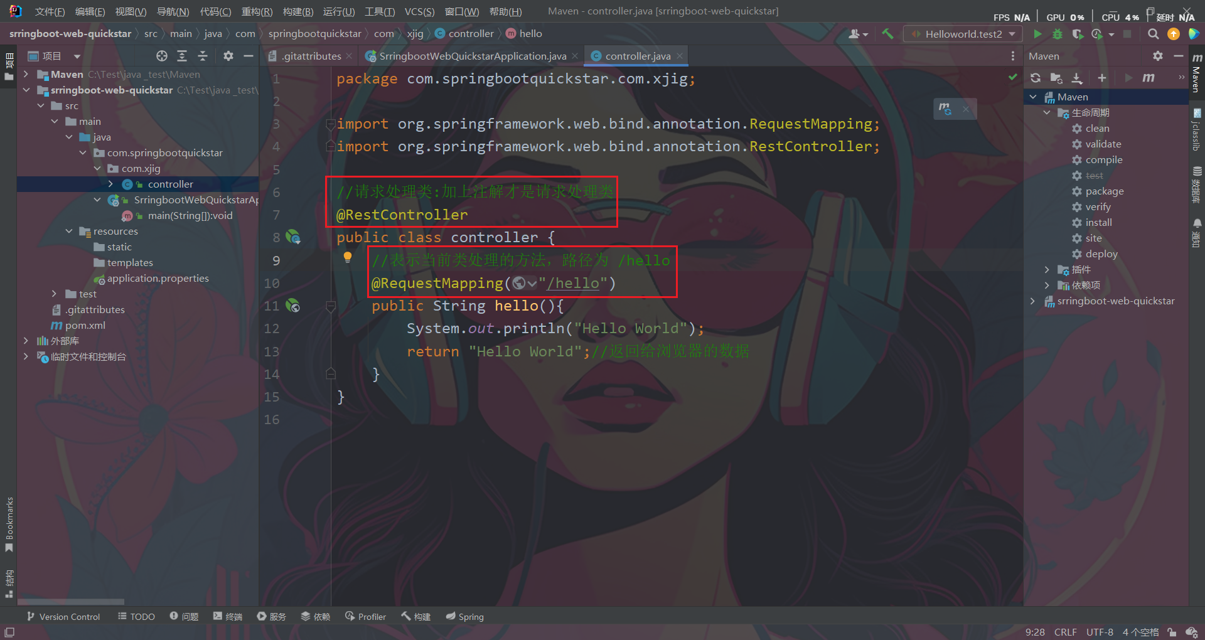This screenshot has width=1205, height=640.
Task: Select pom.xml in the Project tree
Action: [85, 325]
